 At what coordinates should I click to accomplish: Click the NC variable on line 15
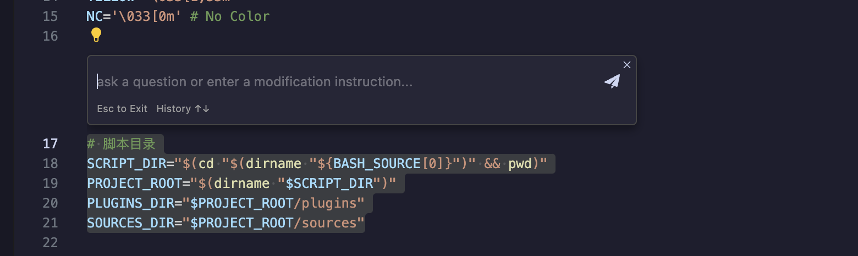(95, 16)
